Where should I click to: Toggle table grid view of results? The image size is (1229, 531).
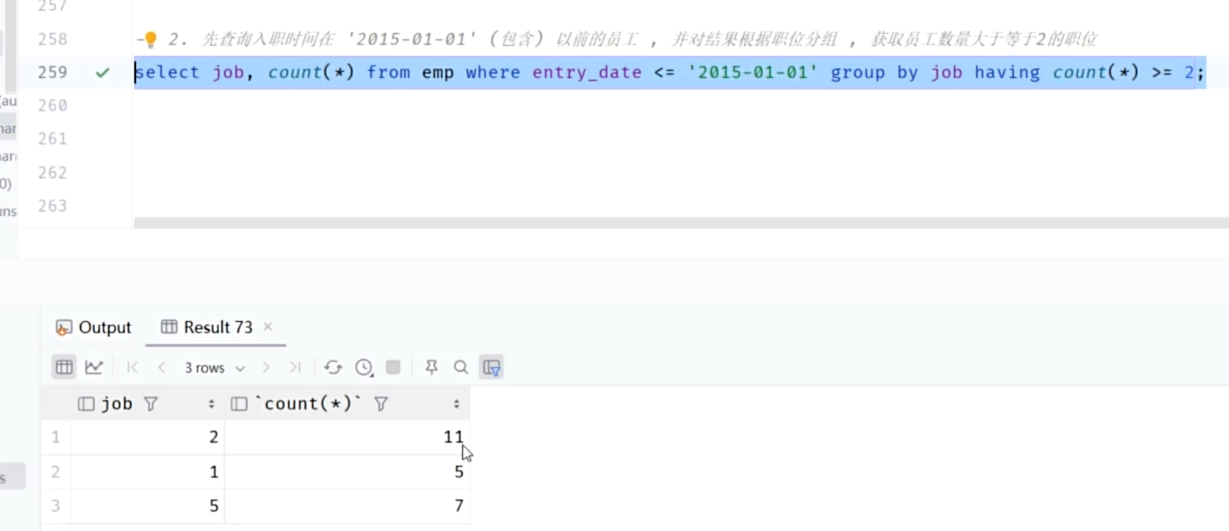(x=64, y=367)
